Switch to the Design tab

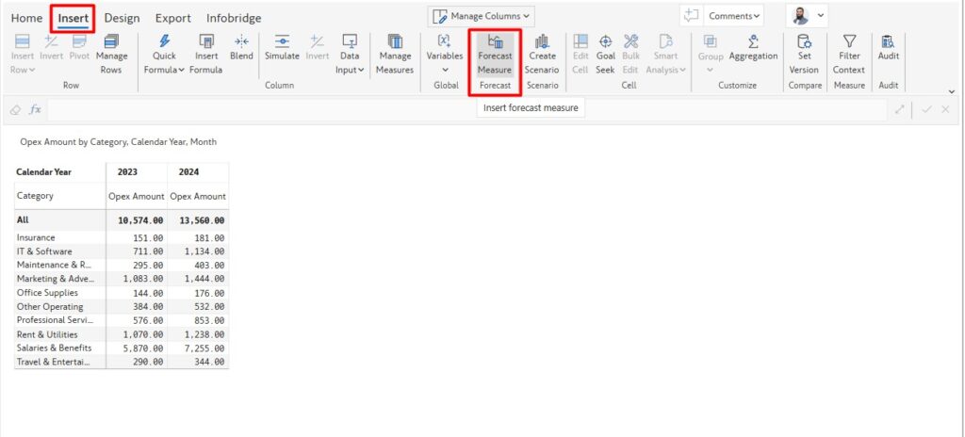point(122,18)
